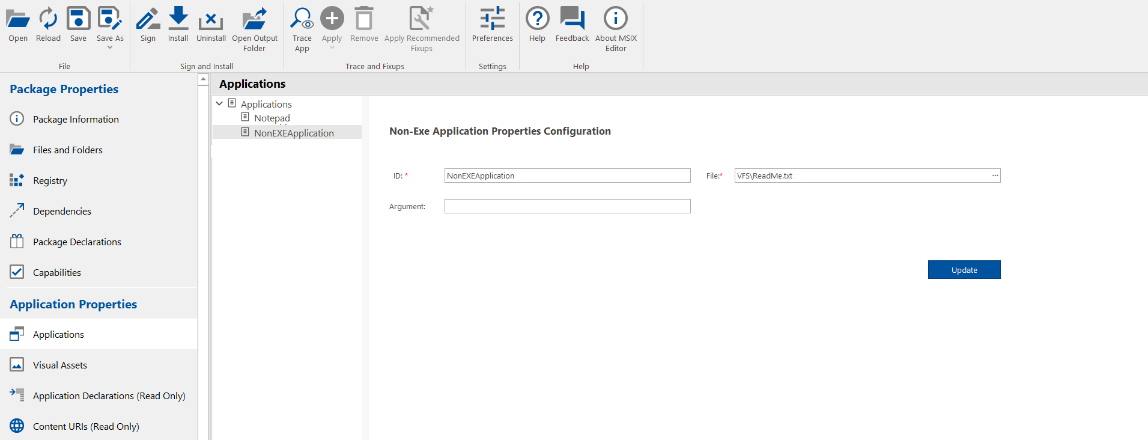Viewport: 1148px width, 440px height.
Task: Browse for file using ellipsis button
Action: pos(995,176)
